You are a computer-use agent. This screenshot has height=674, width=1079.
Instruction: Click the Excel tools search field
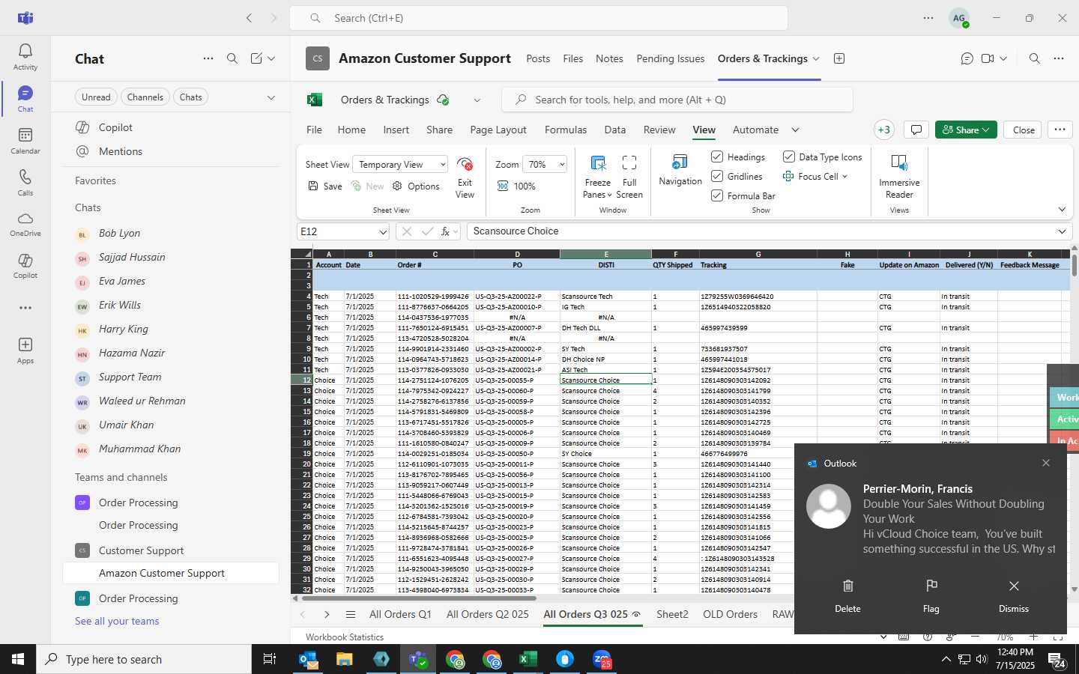(x=677, y=100)
